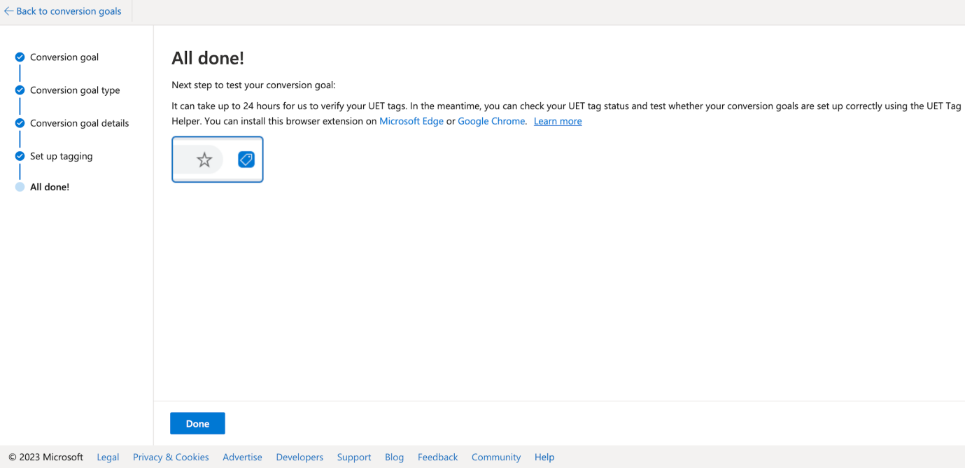The height and width of the screenshot is (468, 965).
Task: Open the Microsoft Edge extension link
Action: tap(411, 121)
